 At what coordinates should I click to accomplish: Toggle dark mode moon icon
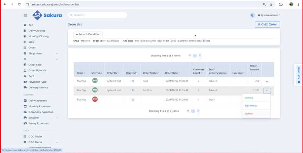pyautogui.click(x=252, y=15)
